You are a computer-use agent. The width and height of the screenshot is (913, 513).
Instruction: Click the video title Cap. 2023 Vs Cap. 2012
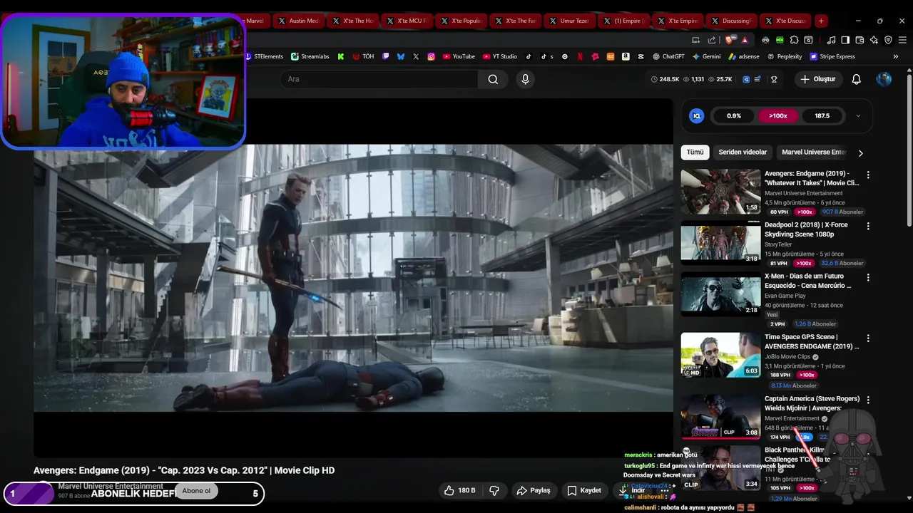click(184, 470)
